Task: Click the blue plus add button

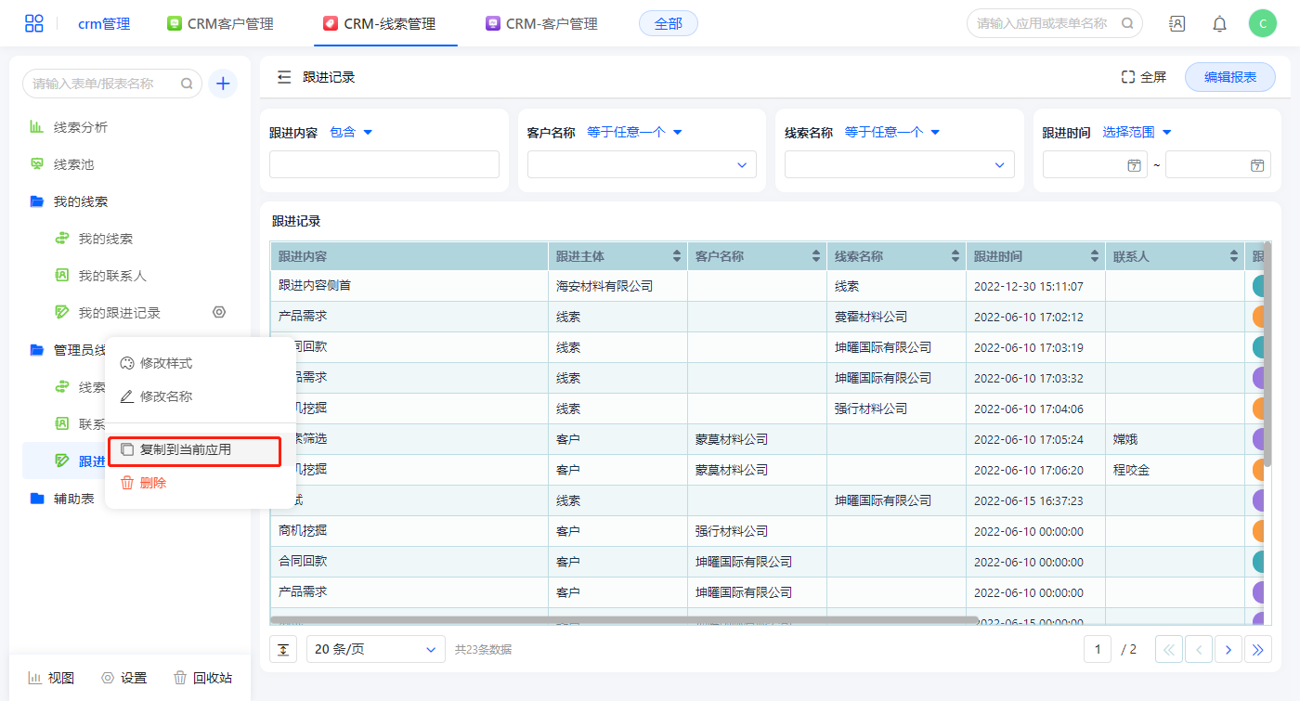Action: (x=223, y=84)
